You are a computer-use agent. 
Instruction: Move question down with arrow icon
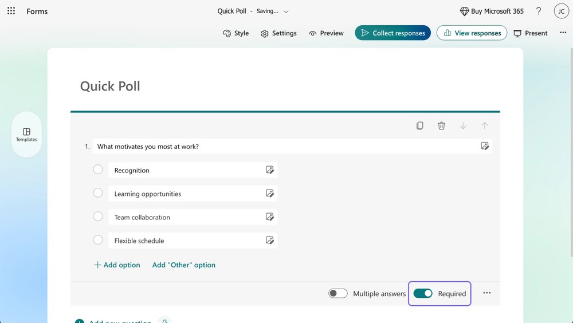(463, 125)
